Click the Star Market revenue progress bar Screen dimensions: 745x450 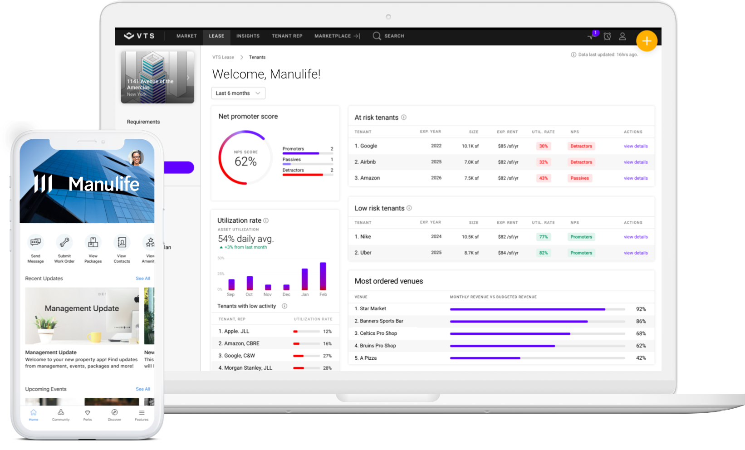tap(537, 309)
